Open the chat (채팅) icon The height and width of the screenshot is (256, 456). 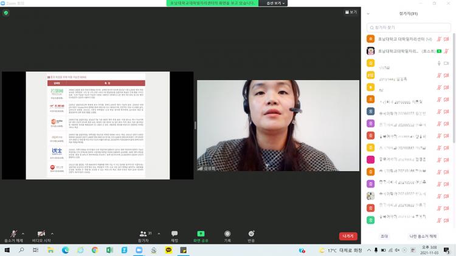point(174,234)
